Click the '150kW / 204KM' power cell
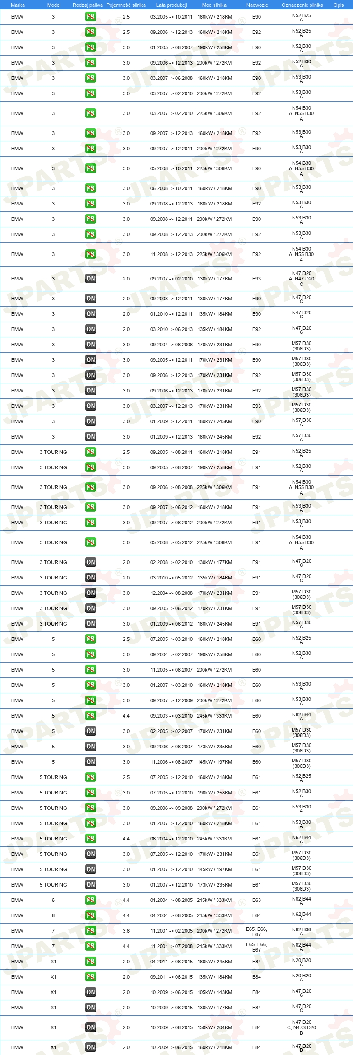 214,1027
